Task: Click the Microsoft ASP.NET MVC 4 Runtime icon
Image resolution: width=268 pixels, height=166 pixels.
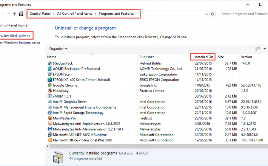Action: (x=50, y=135)
